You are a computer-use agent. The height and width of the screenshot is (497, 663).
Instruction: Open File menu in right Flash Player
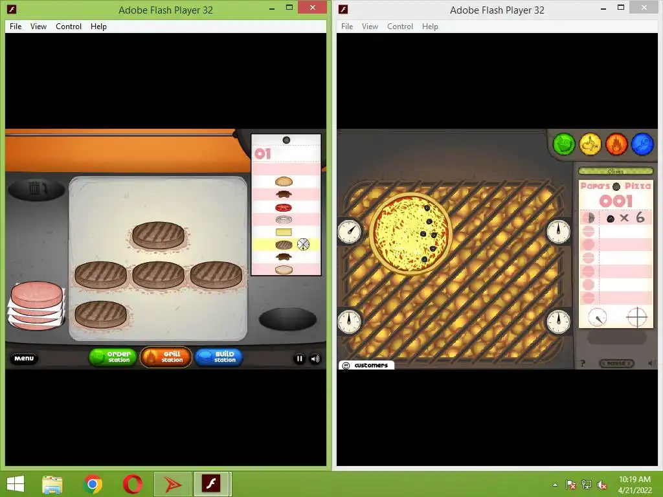347,26
